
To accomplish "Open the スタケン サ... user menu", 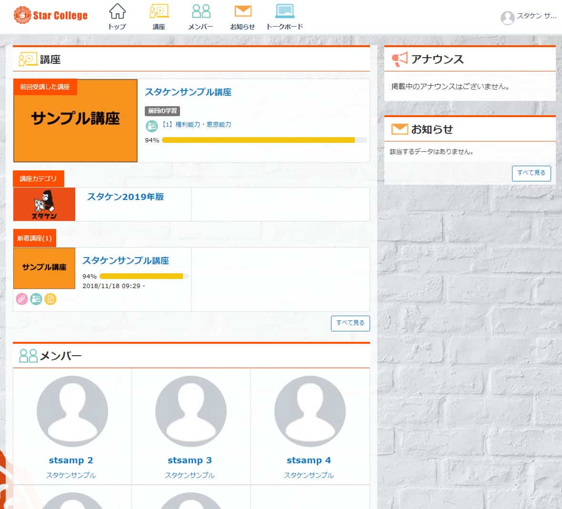I will click(536, 16).
